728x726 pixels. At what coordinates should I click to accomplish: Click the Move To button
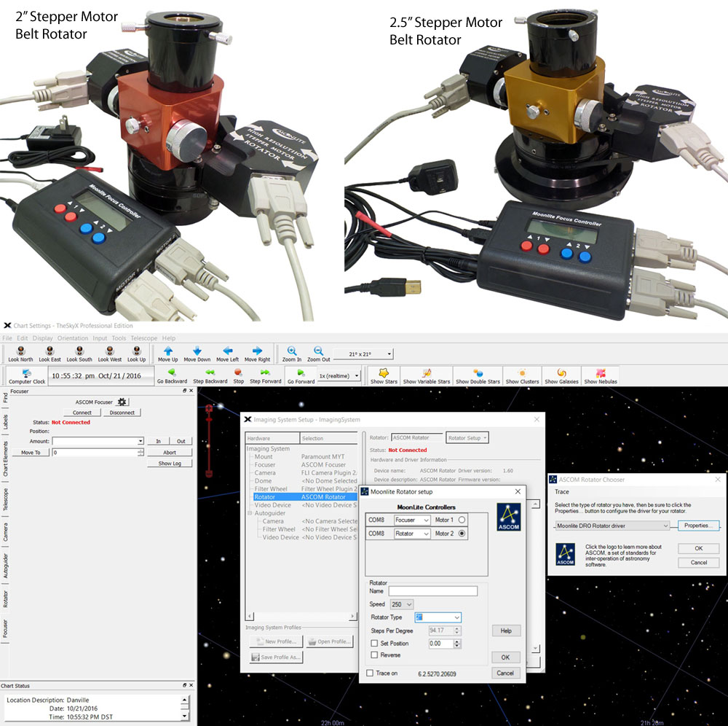pos(31,452)
